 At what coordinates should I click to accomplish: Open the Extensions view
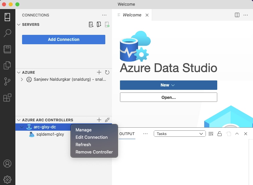pyautogui.click(x=7, y=98)
